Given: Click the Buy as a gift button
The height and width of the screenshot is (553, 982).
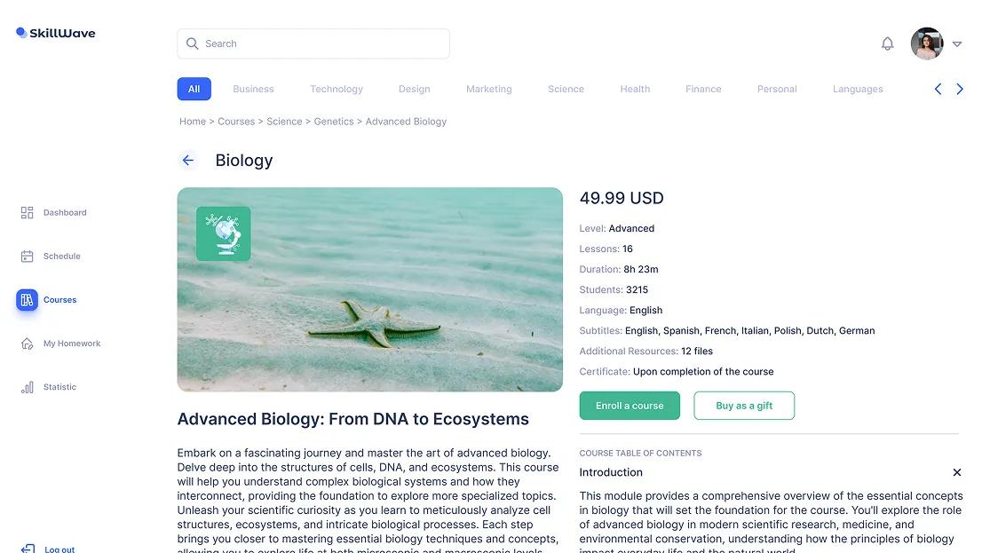Looking at the screenshot, I should pyautogui.click(x=744, y=406).
